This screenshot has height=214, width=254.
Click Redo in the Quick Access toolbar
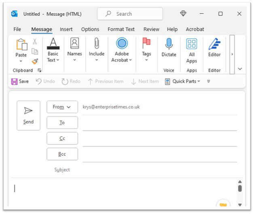pyautogui.click(x=71, y=81)
